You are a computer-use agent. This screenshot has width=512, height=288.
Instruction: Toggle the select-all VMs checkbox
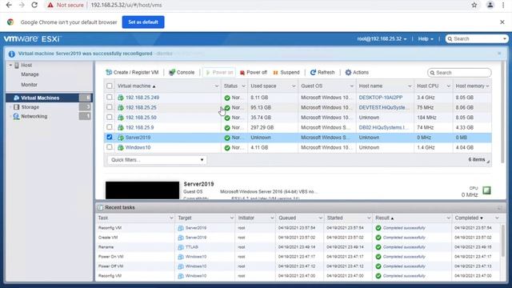[x=110, y=86]
